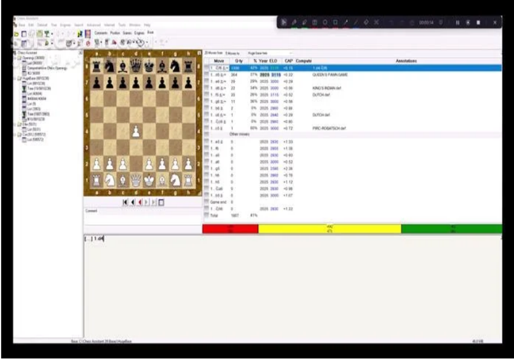Select the cursor tool in recording toolbar
Screen dimensions: 514x359
284,22
